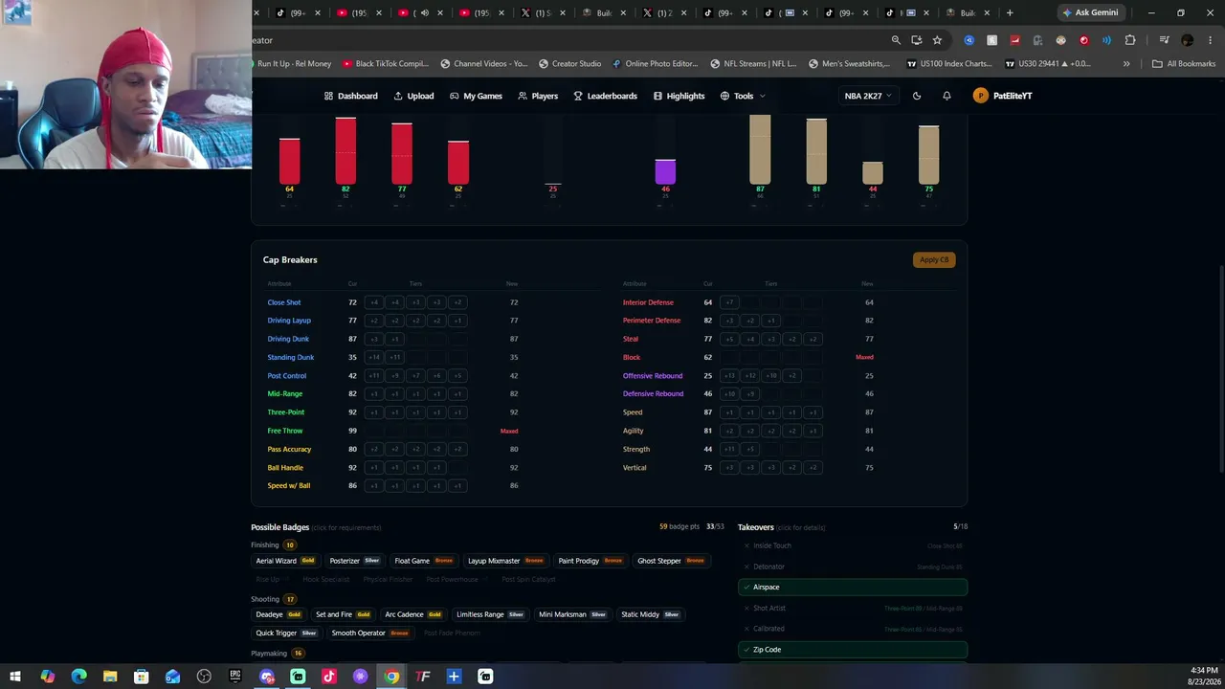Click the Ball Handle attribute label
1225x689 pixels.
tap(285, 468)
